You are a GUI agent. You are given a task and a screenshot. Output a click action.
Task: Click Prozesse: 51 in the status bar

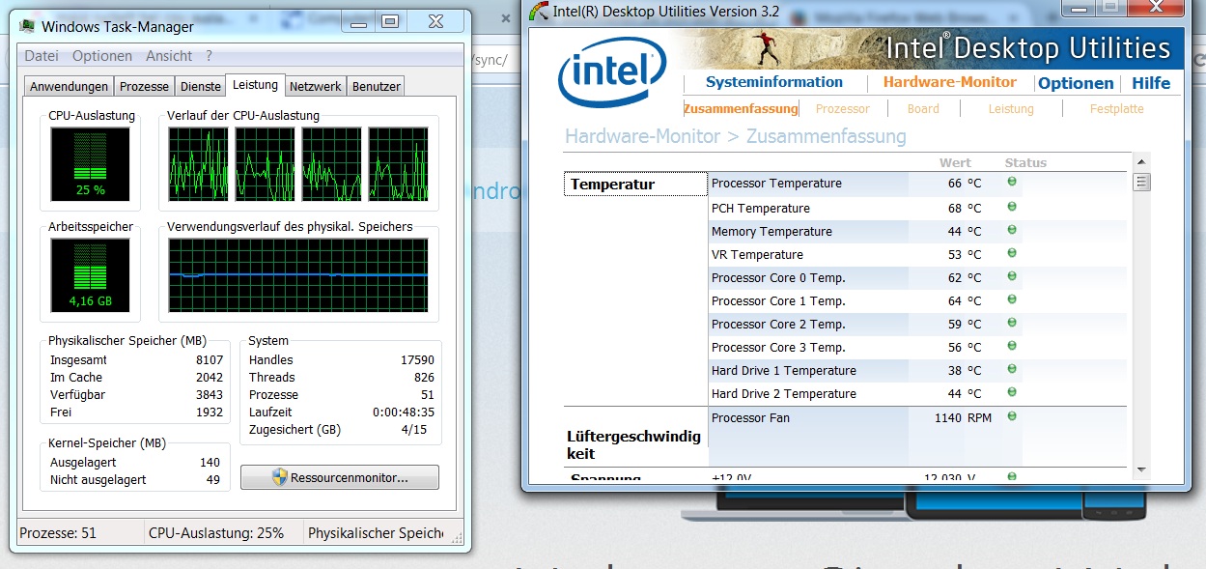[x=58, y=532]
